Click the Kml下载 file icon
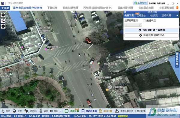This screenshot has height=118, width=180. tap(100, 111)
